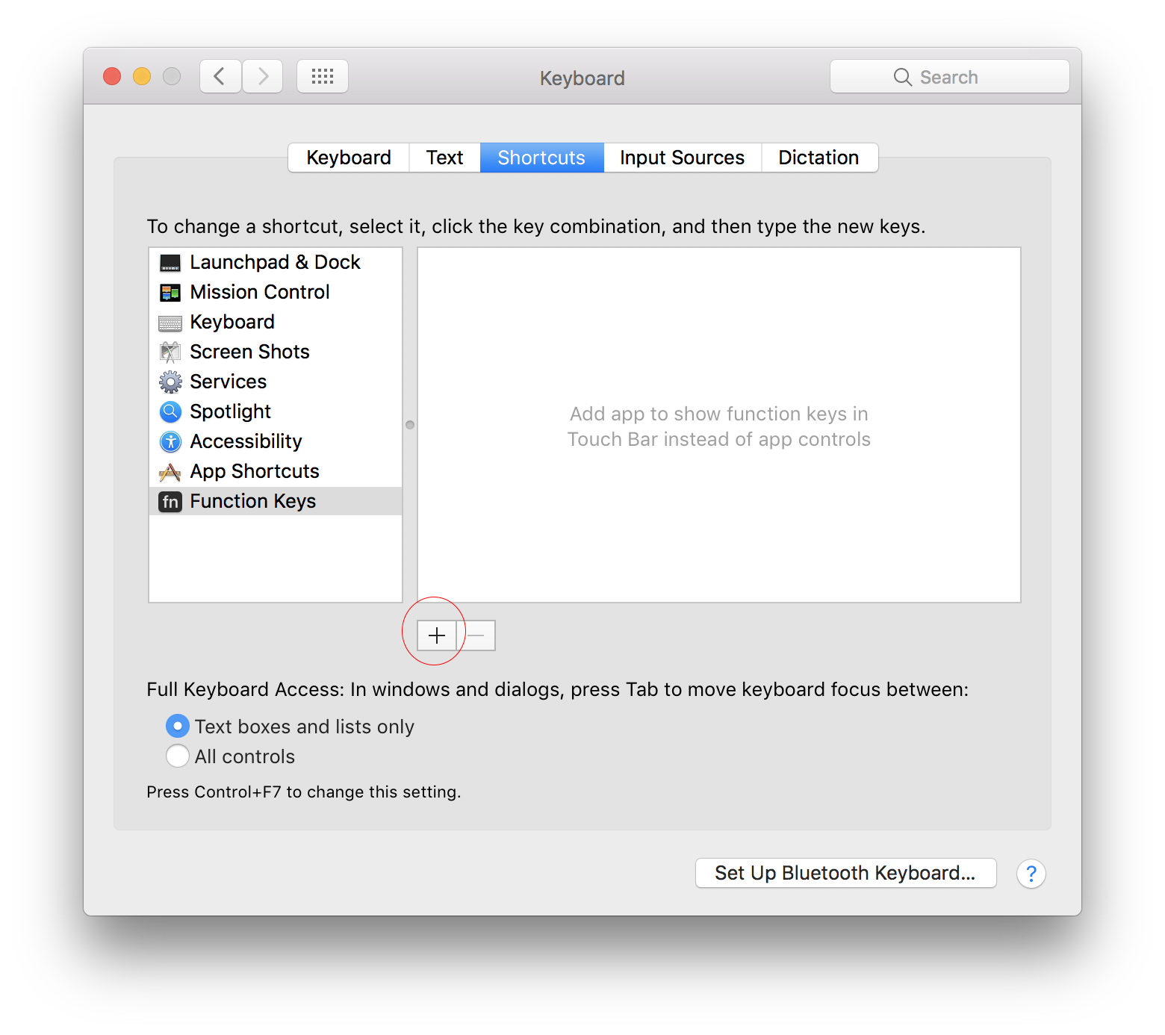This screenshot has width=1165, height=1035.
Task: Choose the All controls option
Action: pyautogui.click(x=178, y=756)
